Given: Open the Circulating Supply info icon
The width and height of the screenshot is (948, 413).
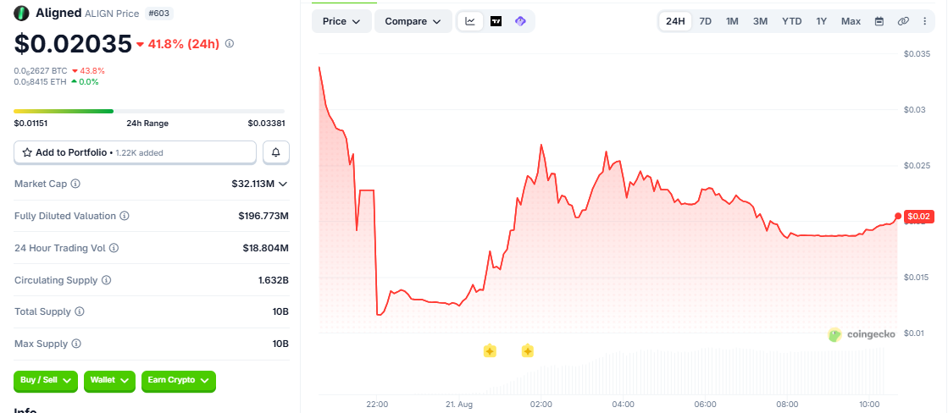Looking at the screenshot, I should coord(107,280).
